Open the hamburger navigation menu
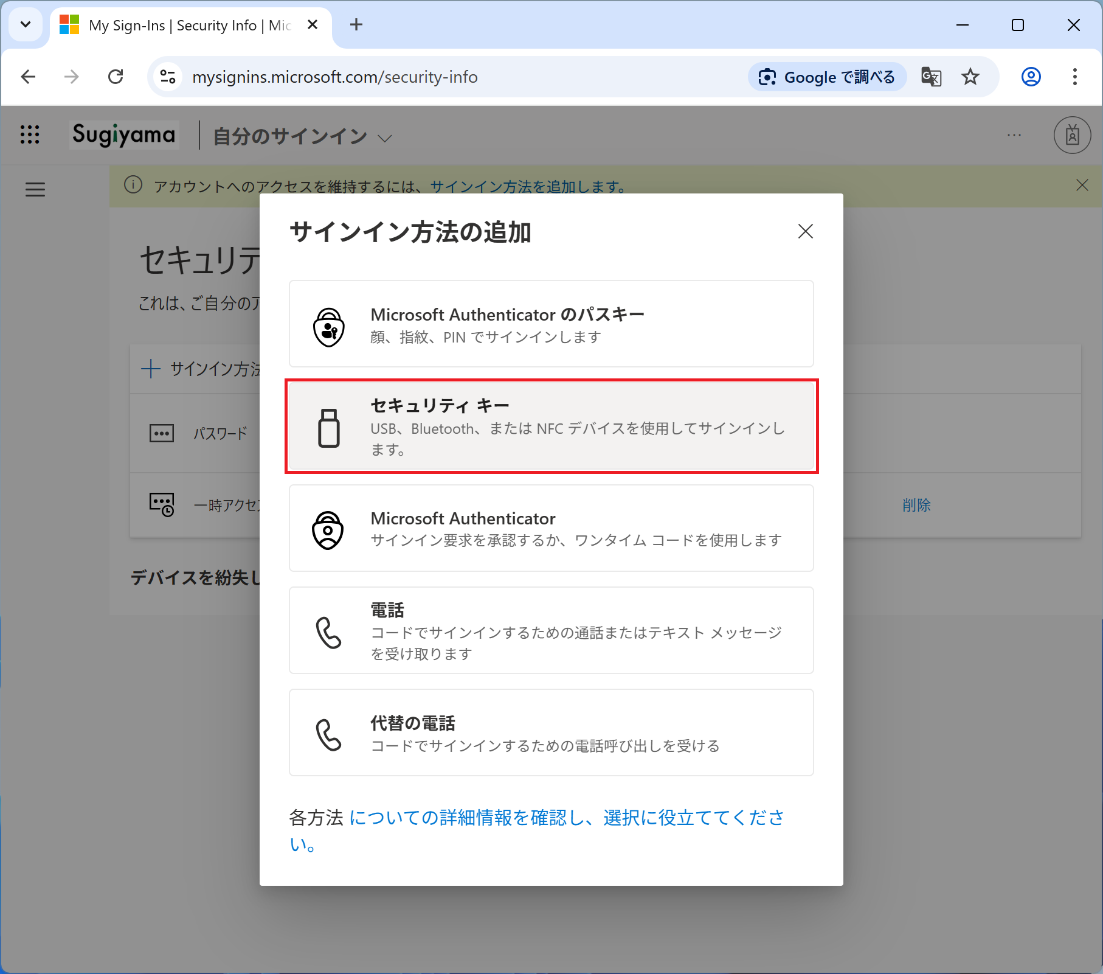This screenshot has height=974, width=1103. (x=35, y=190)
